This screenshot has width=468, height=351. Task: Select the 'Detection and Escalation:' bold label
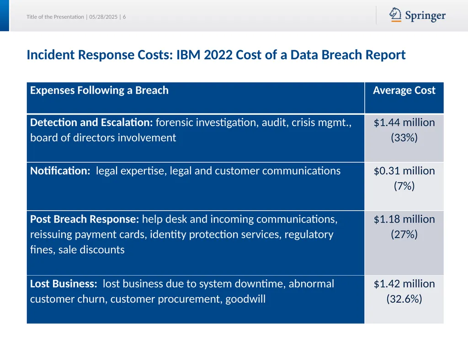point(91,122)
